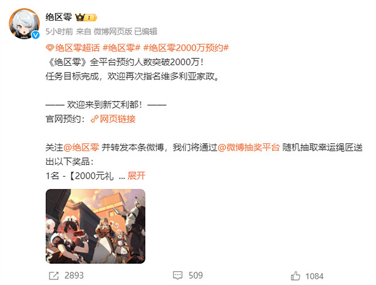This screenshot has height=285, width=376.
Task: Click the blue verified badge on avatar
Action: point(36,35)
